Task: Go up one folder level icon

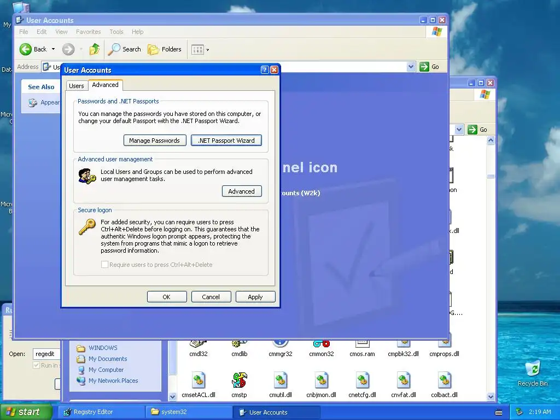Action: click(95, 49)
